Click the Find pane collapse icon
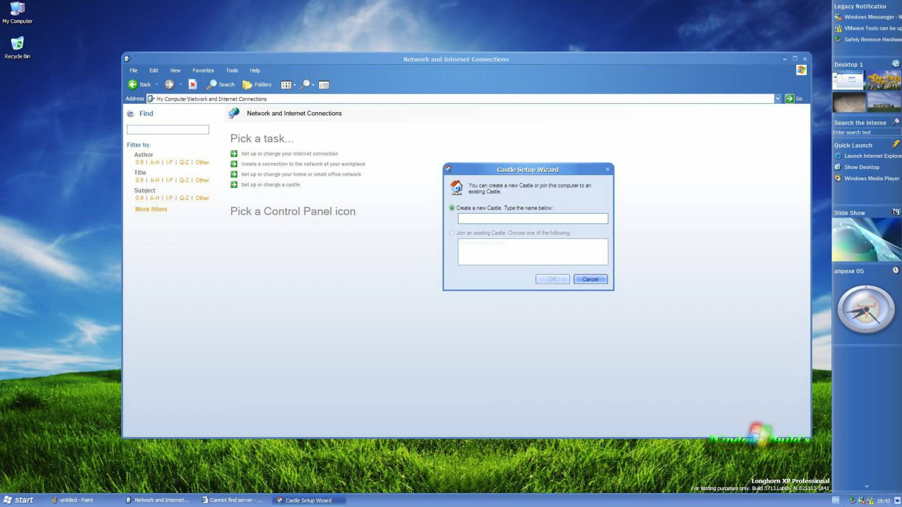The width and height of the screenshot is (902, 507). 131,114
